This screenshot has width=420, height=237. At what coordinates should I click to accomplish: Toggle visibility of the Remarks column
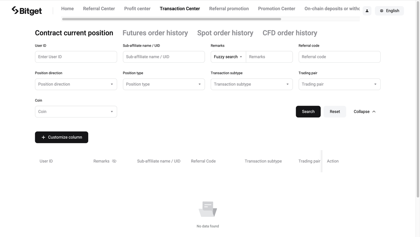[x=114, y=161]
